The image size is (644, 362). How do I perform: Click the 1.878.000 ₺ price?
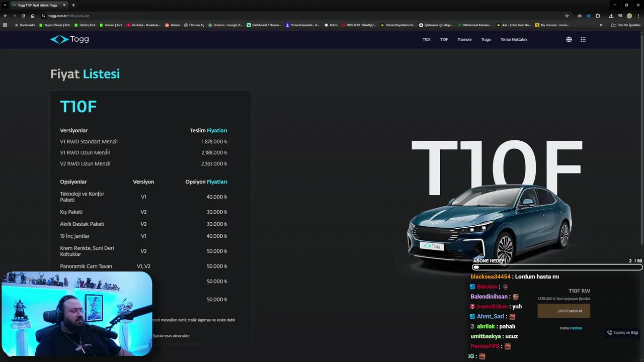pyautogui.click(x=214, y=141)
